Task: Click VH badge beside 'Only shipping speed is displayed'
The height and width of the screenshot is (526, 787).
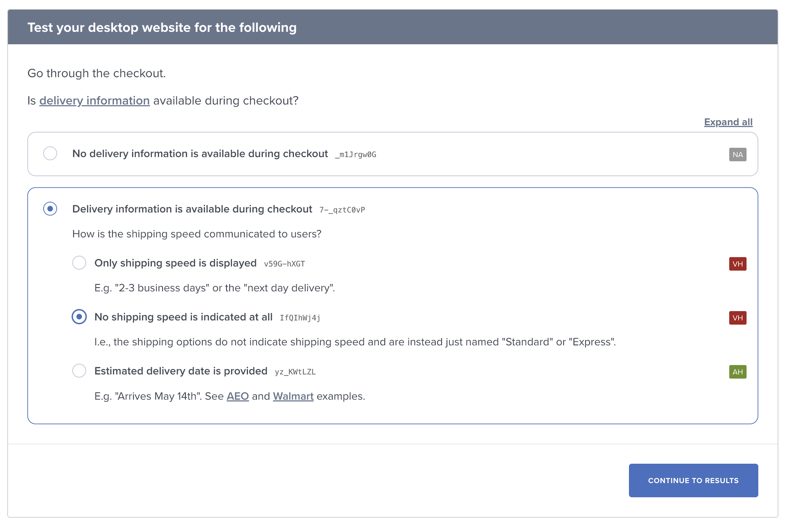Action: coord(737,264)
